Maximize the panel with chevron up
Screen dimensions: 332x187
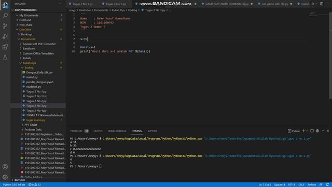point(323,131)
